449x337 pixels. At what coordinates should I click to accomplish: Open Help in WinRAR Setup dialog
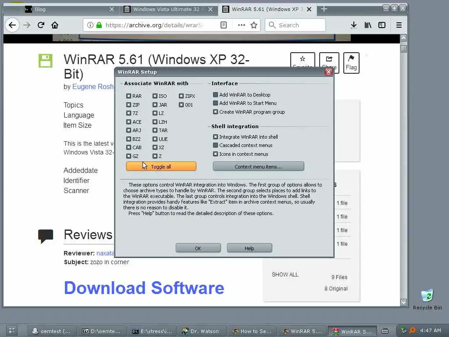tap(249, 248)
